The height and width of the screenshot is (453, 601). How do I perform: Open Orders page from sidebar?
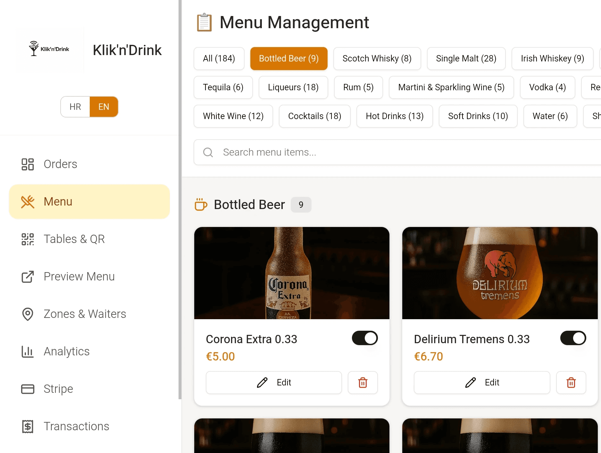(89, 164)
